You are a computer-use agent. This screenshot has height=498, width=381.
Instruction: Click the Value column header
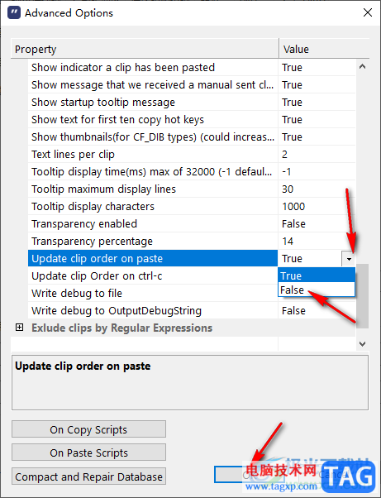click(x=324, y=49)
